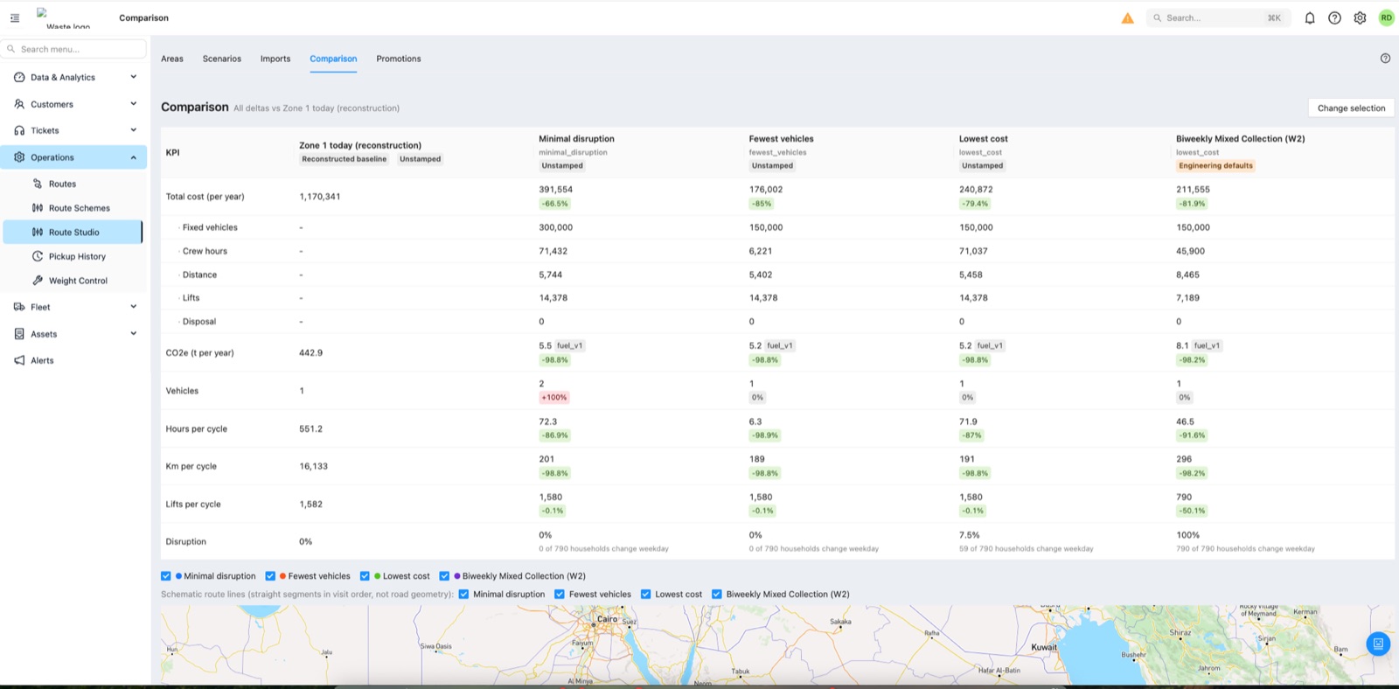Screen dimensions: 1399x689
Task: Click the +100% vehicles delta badge
Action: click(x=553, y=397)
